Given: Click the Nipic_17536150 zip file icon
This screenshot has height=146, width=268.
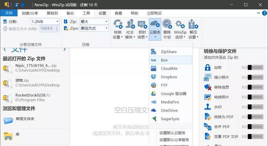Looking at the screenshot, I should (7, 68).
